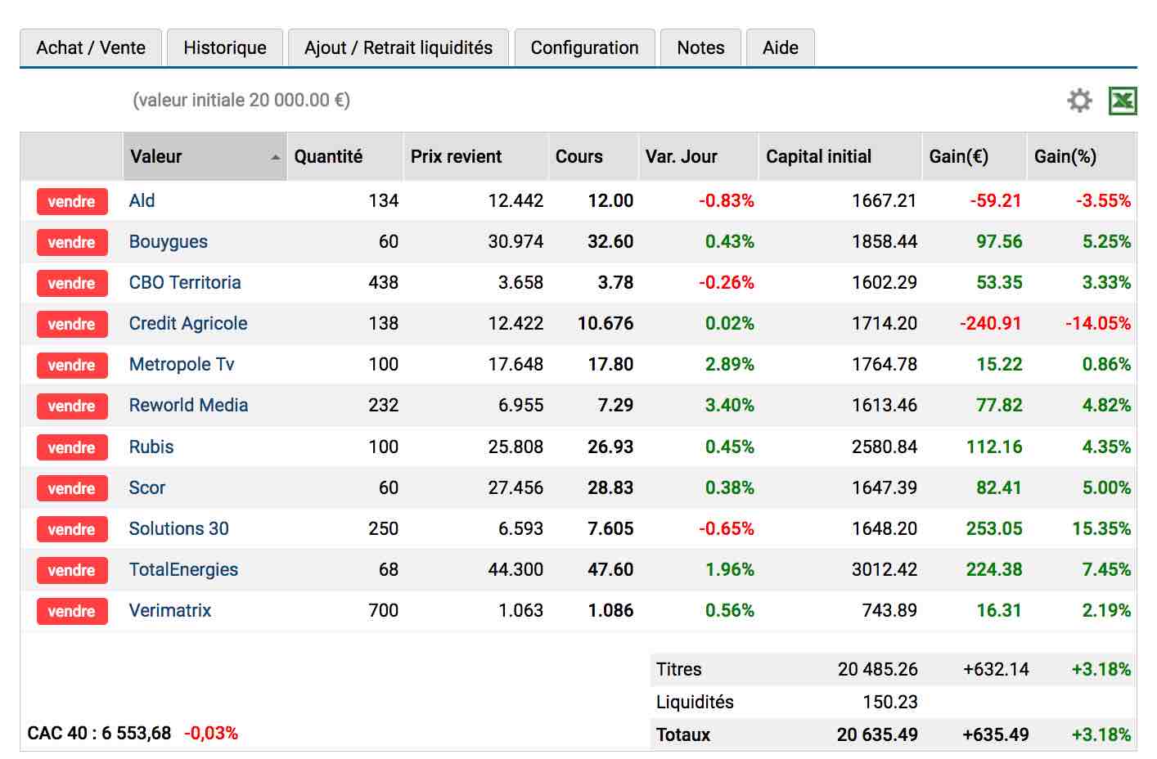Select Metropole Tv daily change 2.89%
The width and height of the screenshot is (1157, 759).
730,364
